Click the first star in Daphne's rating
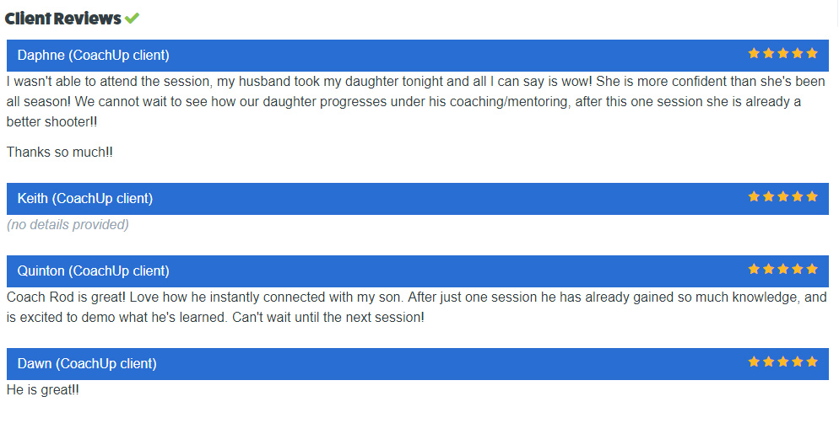 pyautogui.click(x=754, y=53)
